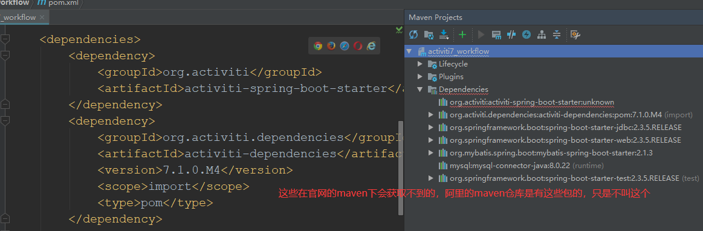Select activiti7_workflow in Maven Projects
Viewport: 703px width, 231px height.
pyautogui.click(x=459, y=51)
